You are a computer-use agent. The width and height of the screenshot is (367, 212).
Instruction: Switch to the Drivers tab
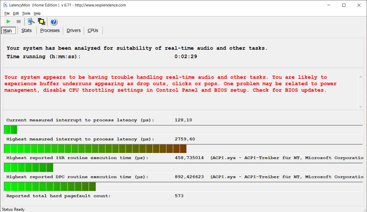(x=74, y=30)
